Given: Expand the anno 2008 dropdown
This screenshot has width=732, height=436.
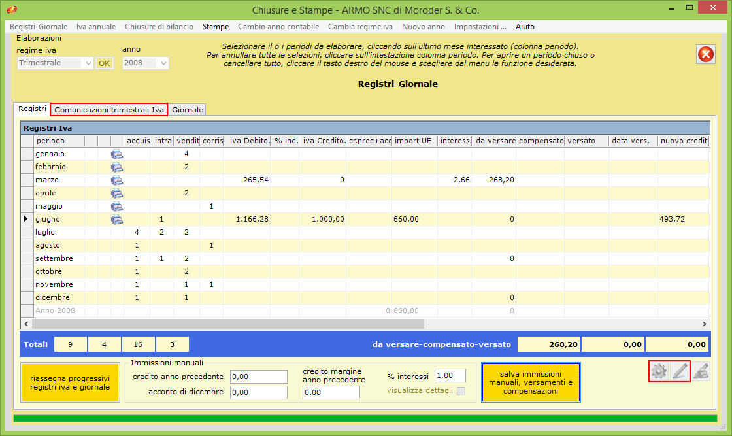Looking at the screenshot, I should tap(163, 63).
